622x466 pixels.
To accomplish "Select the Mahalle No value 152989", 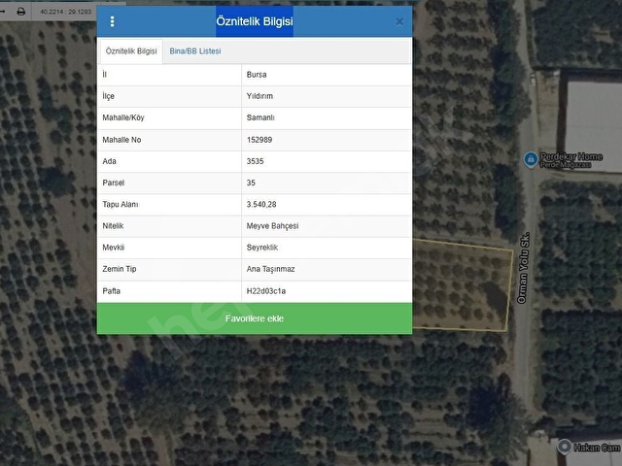I will [259, 140].
